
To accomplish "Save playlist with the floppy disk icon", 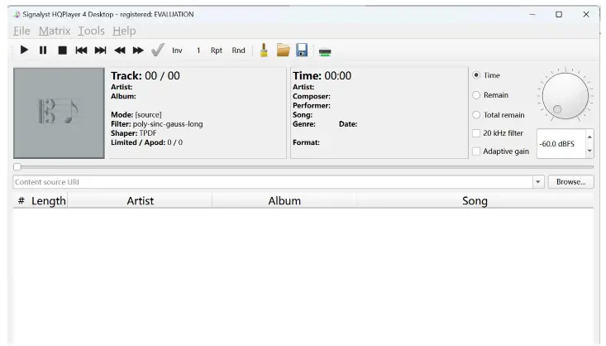I will [x=302, y=50].
